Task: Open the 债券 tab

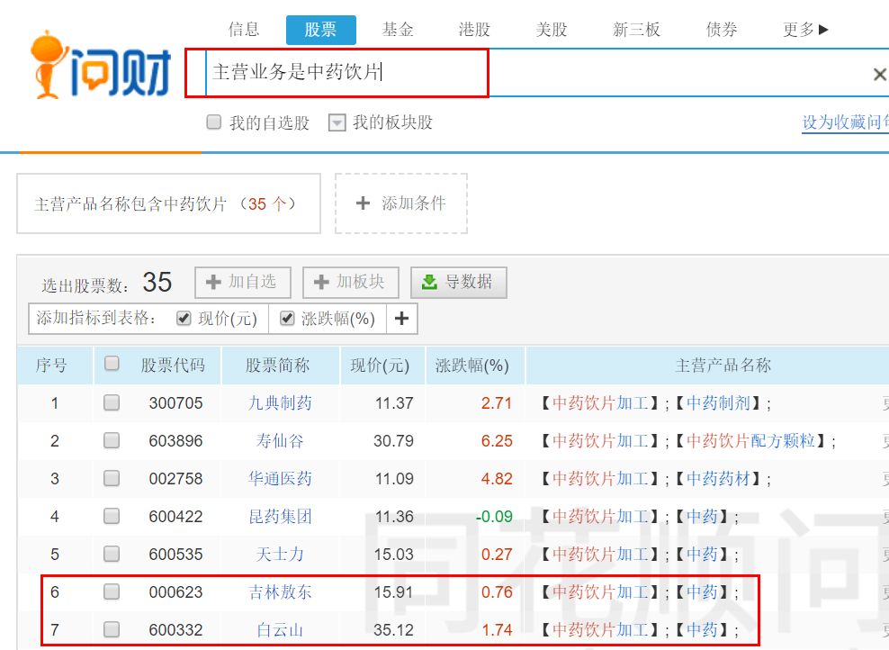Action: 722,30
